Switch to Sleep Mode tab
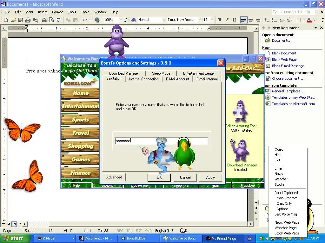This screenshot has height=243, width=325. (161, 73)
